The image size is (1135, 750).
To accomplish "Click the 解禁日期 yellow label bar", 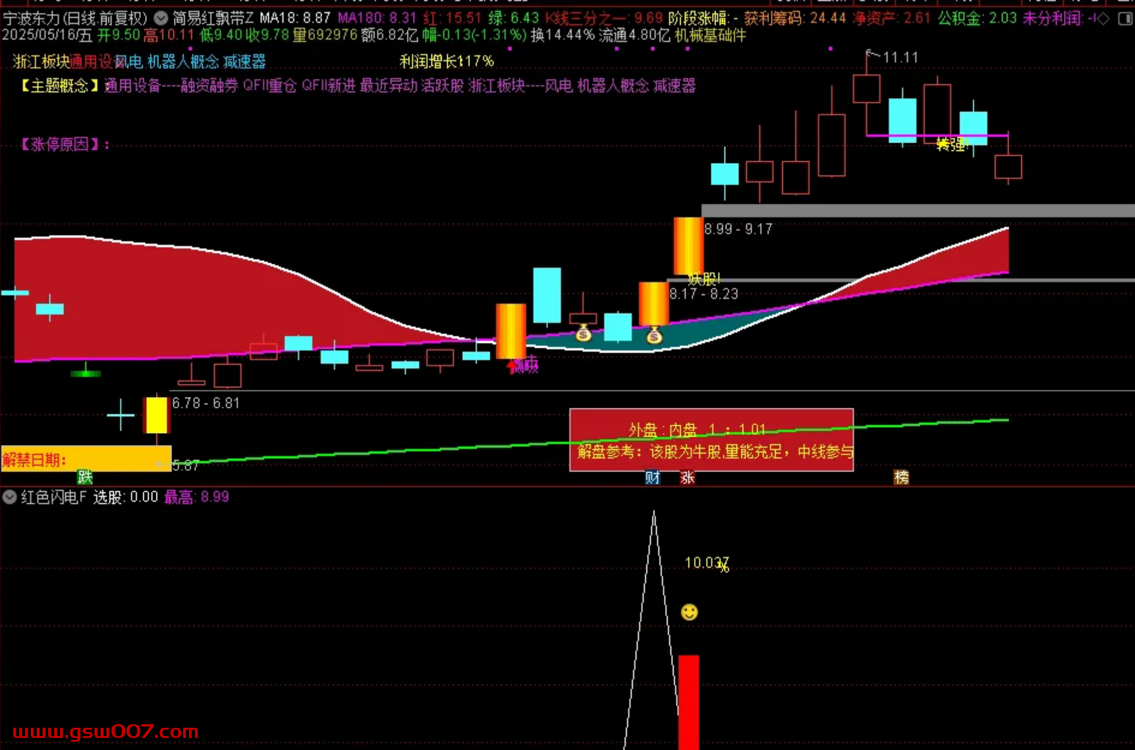I will point(85,460).
